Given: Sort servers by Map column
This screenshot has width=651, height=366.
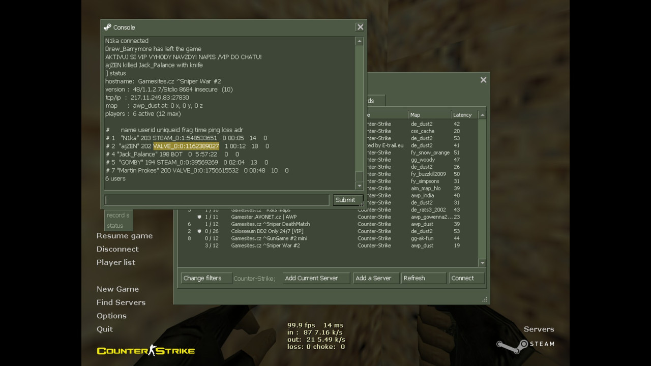Looking at the screenshot, I should pyautogui.click(x=430, y=115).
